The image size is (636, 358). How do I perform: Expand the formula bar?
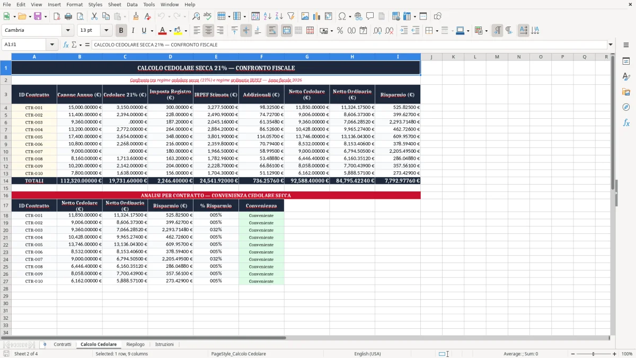pos(611,45)
